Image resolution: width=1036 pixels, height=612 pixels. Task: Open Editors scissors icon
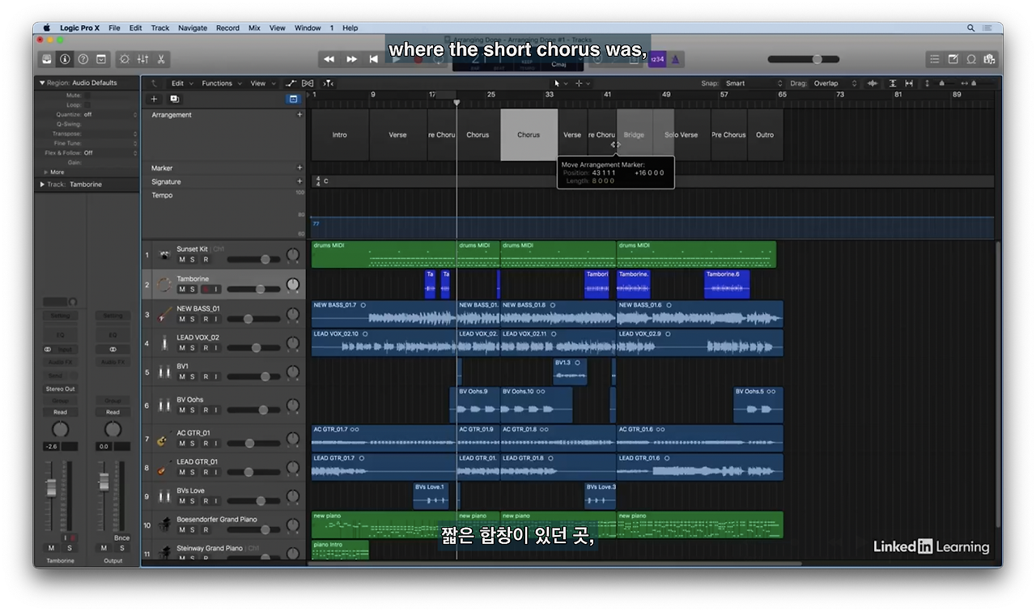tap(161, 59)
